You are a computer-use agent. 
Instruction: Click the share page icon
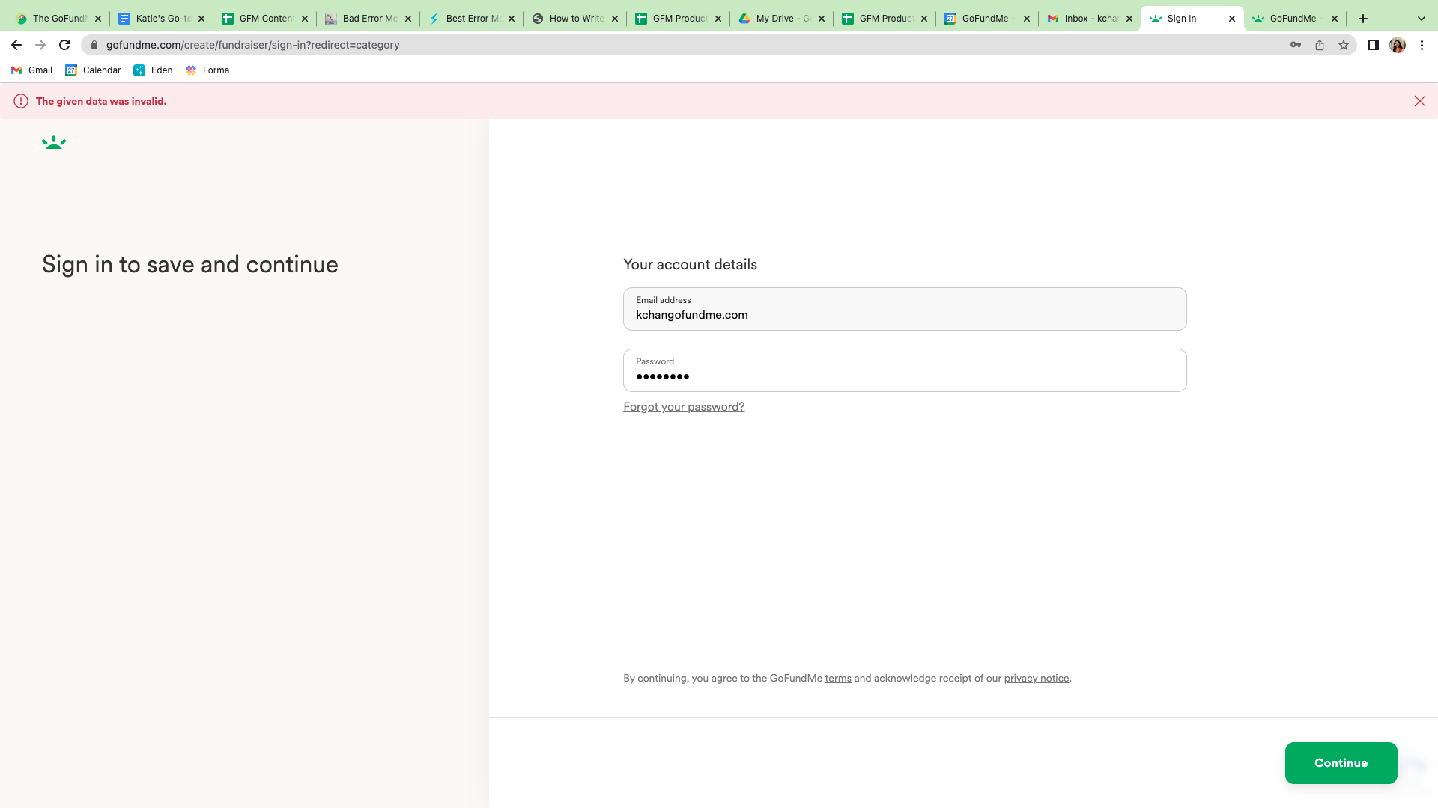click(x=1320, y=45)
